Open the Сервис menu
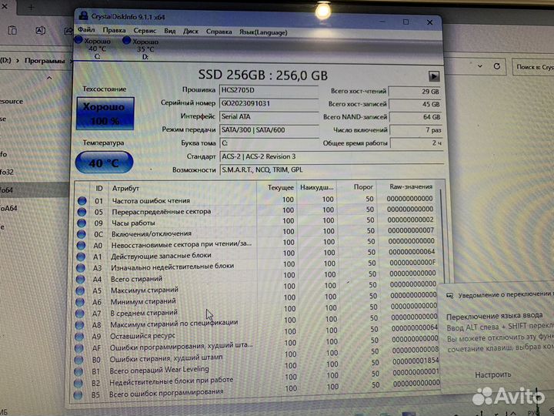The height and width of the screenshot is (416, 554). point(145,31)
